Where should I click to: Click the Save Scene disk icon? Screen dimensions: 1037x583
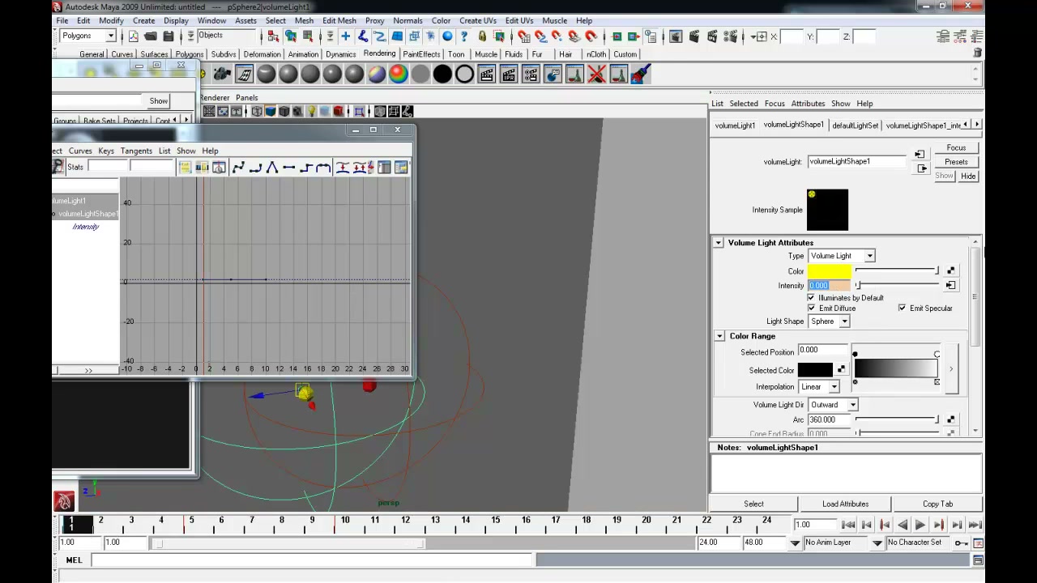pos(169,36)
